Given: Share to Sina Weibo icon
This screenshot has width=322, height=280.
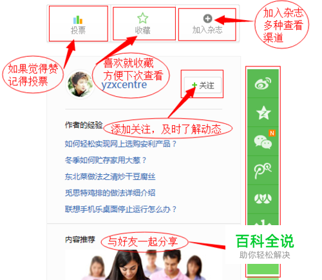Looking at the screenshot, I should tap(263, 84).
